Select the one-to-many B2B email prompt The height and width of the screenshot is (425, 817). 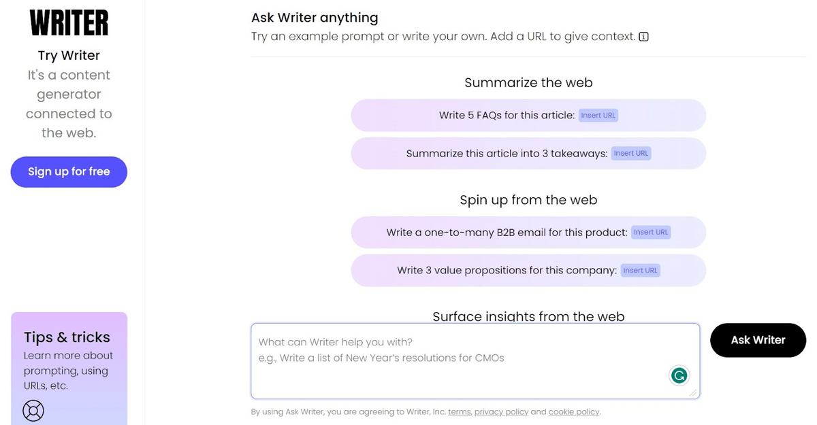[x=507, y=233]
